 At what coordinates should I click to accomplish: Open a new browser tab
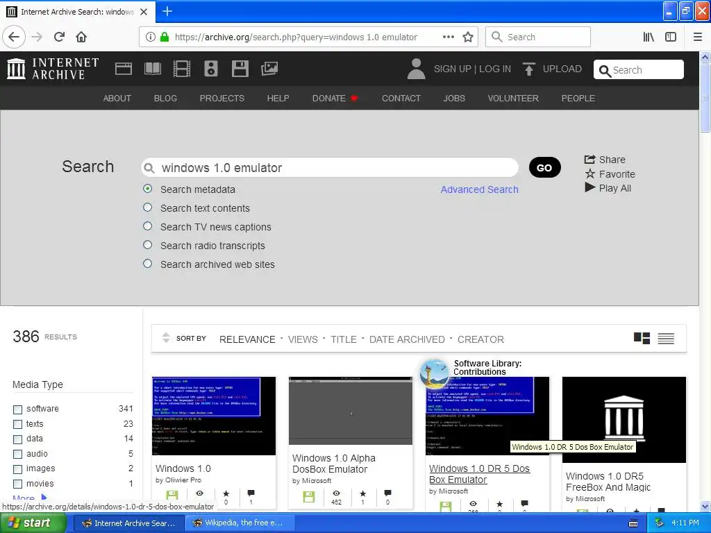click(x=167, y=11)
